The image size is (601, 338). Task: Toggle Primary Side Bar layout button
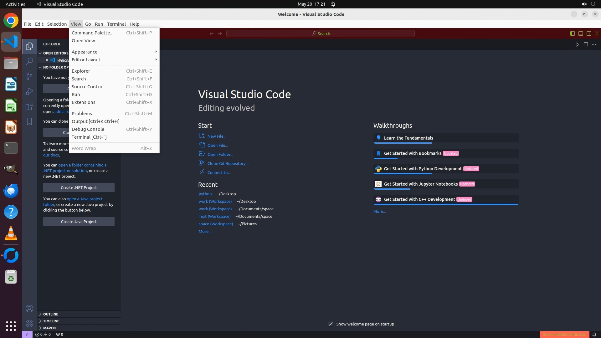tap(572, 33)
